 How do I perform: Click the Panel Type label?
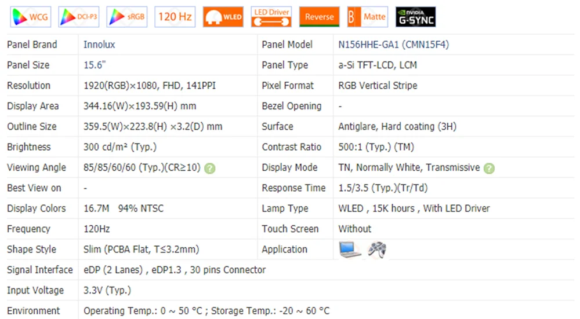(285, 65)
